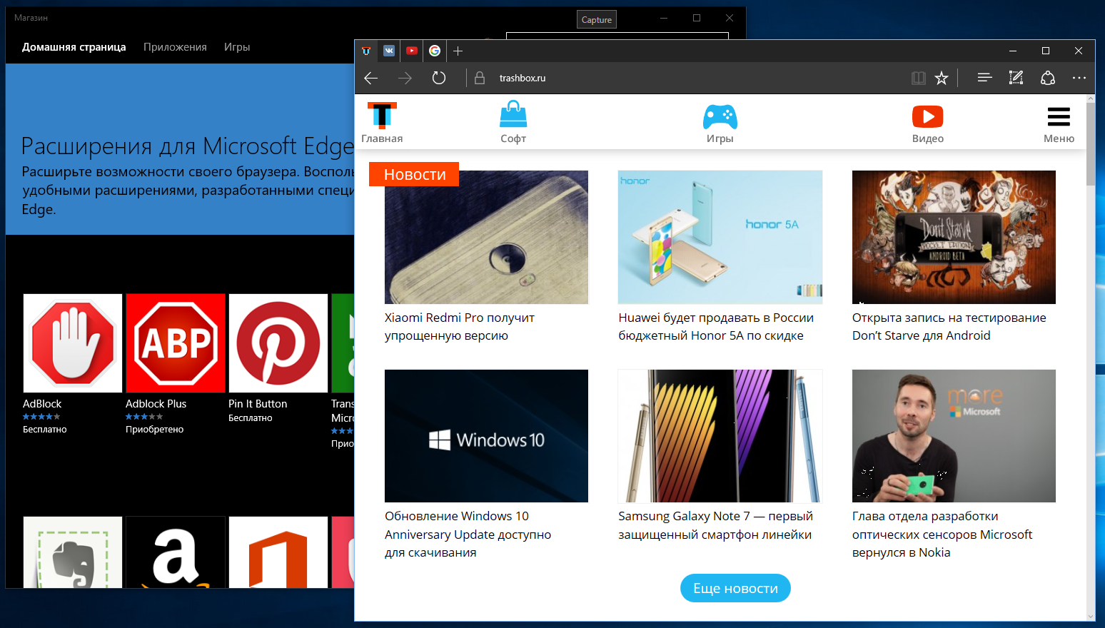Switch to the Google pinned tab
Viewport: 1105px width, 628px height.
[435, 51]
